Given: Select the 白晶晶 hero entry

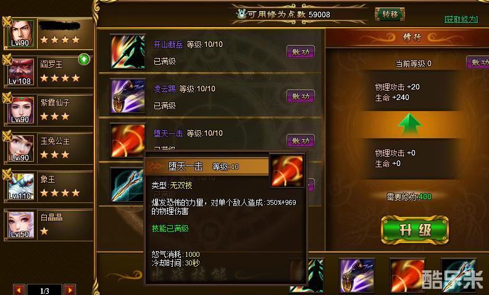Looking at the screenshot, I should (48, 225).
